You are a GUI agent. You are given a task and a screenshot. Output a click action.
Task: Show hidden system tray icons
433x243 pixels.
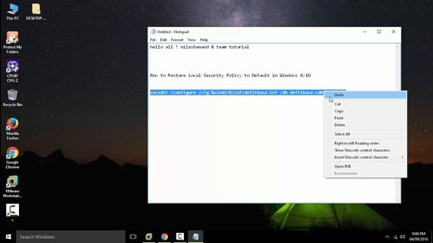point(387,237)
